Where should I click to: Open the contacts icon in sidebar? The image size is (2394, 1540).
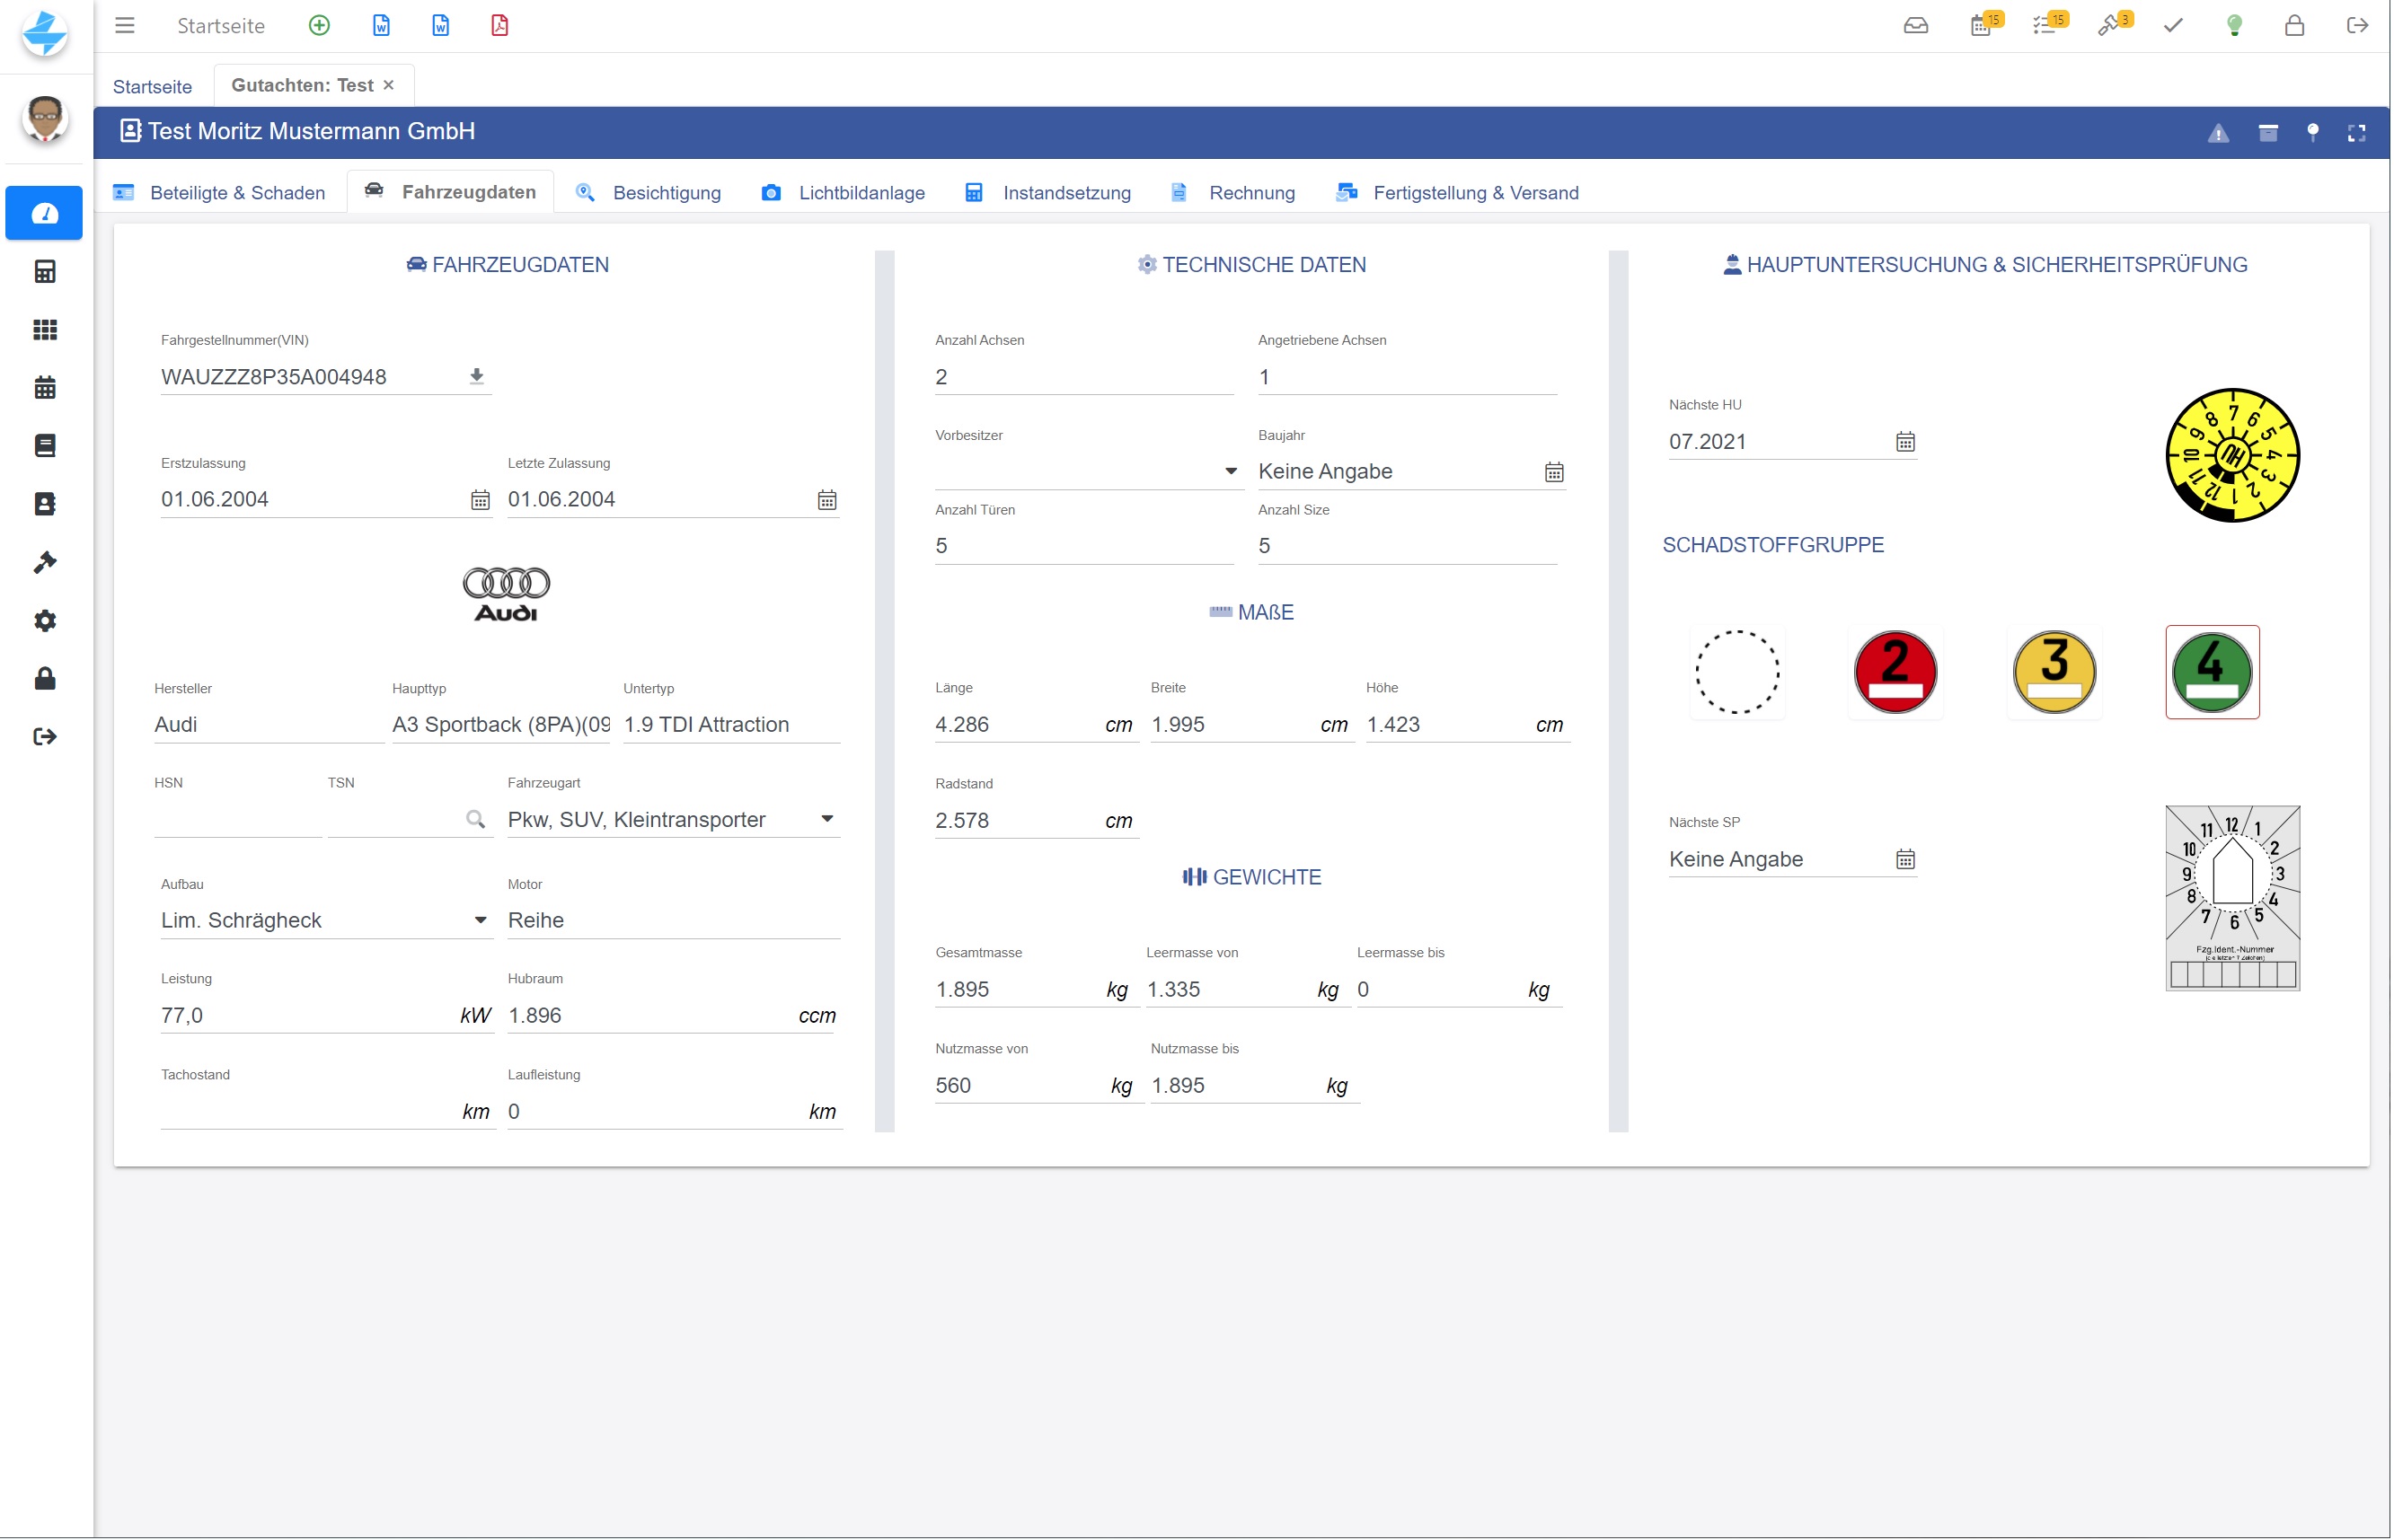point(44,503)
